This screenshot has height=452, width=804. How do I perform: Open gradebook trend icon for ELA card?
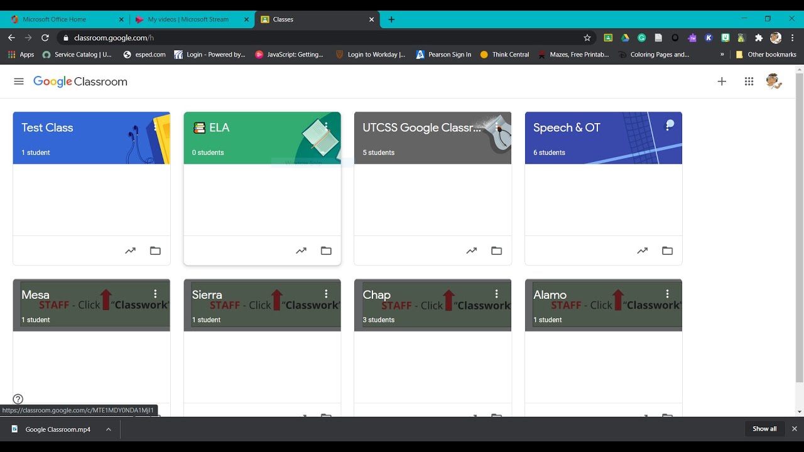(301, 250)
